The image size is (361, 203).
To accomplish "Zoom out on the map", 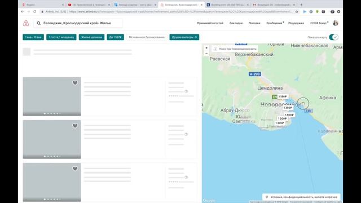I will coord(206,53).
